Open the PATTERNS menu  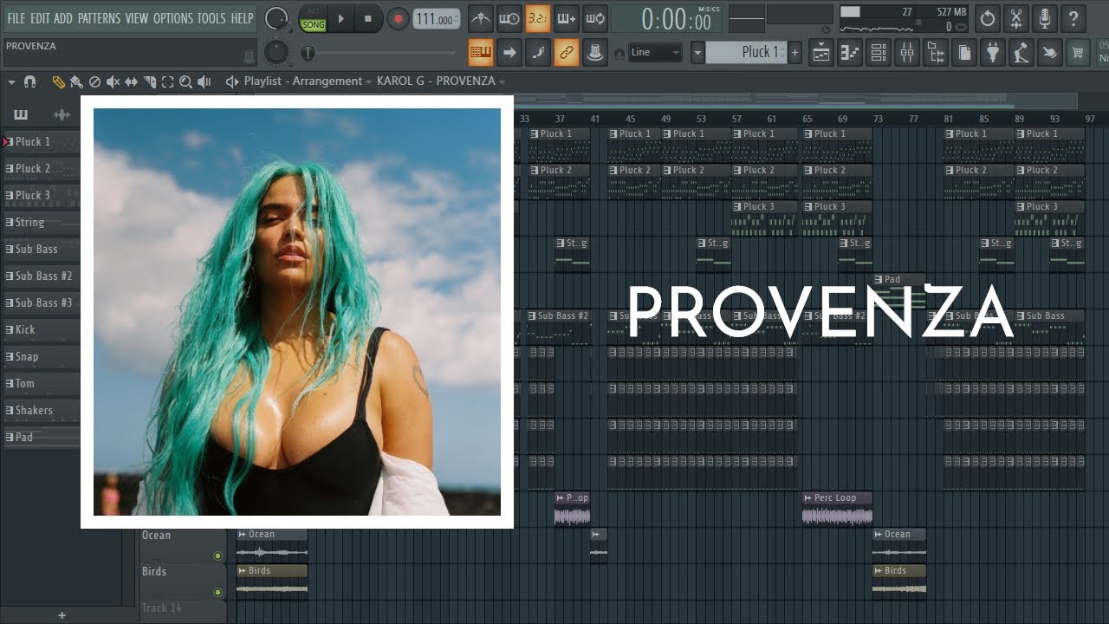(x=99, y=18)
